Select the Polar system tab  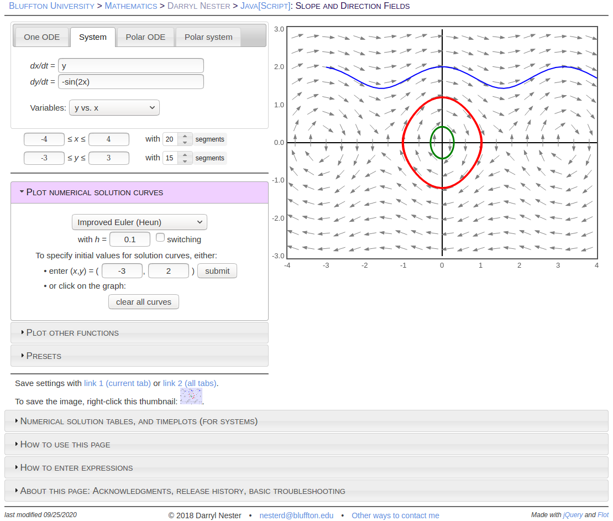[208, 37]
